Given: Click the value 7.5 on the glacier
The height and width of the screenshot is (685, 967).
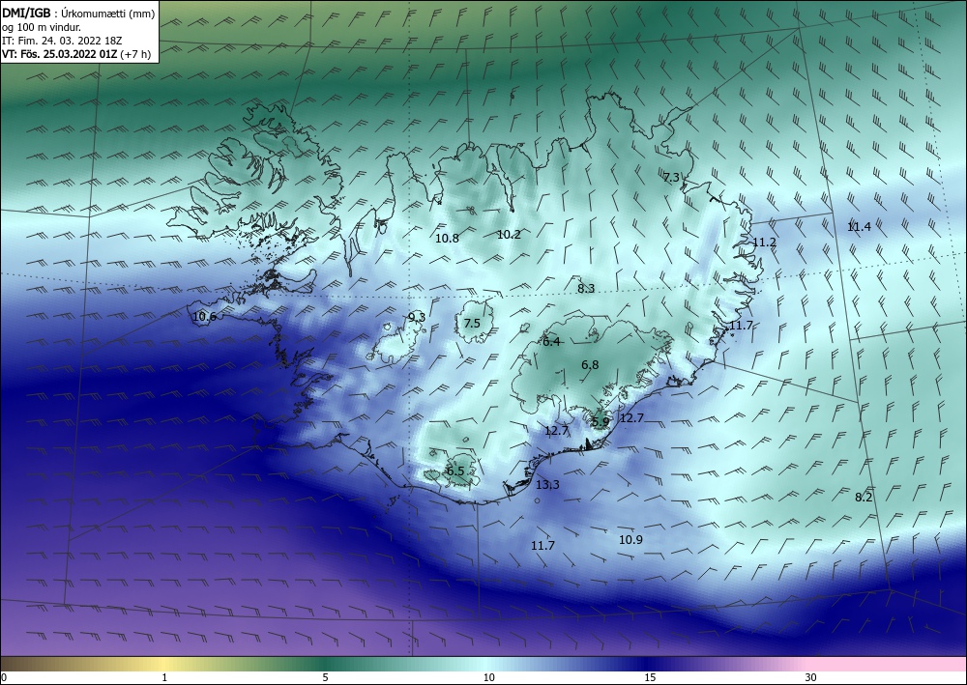Looking at the screenshot, I should (x=472, y=324).
